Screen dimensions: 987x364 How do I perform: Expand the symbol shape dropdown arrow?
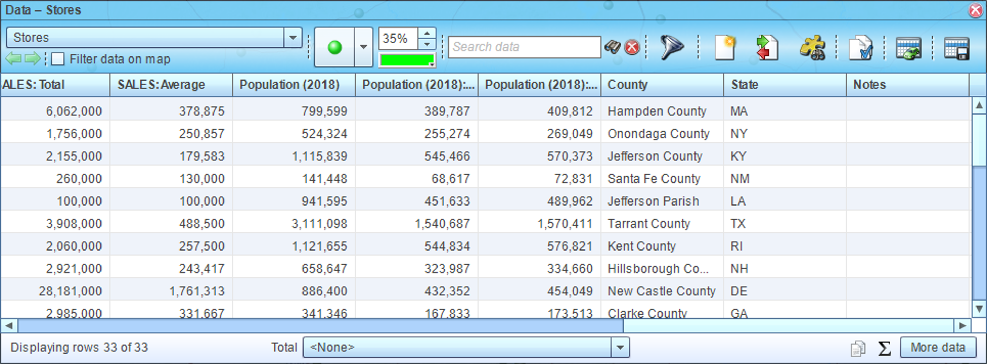363,47
